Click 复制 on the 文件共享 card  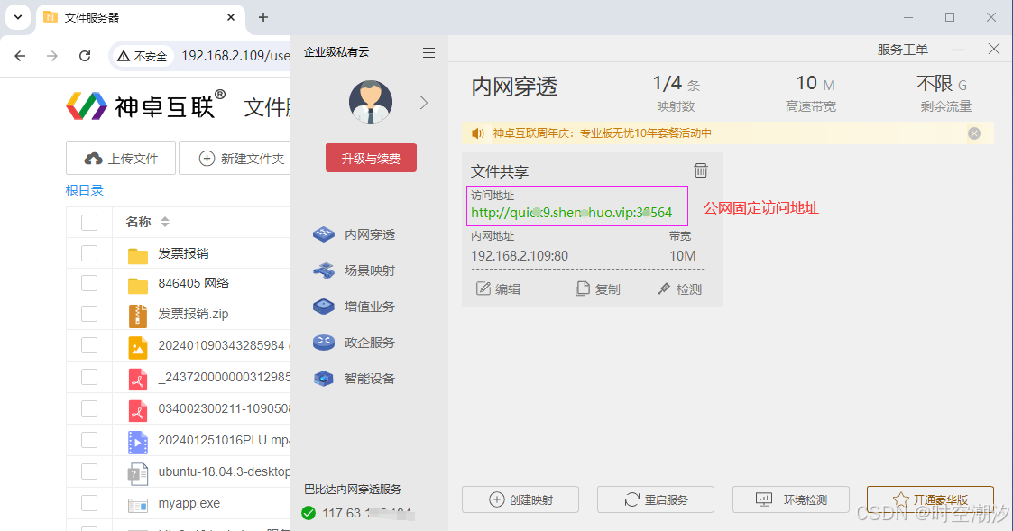(597, 288)
